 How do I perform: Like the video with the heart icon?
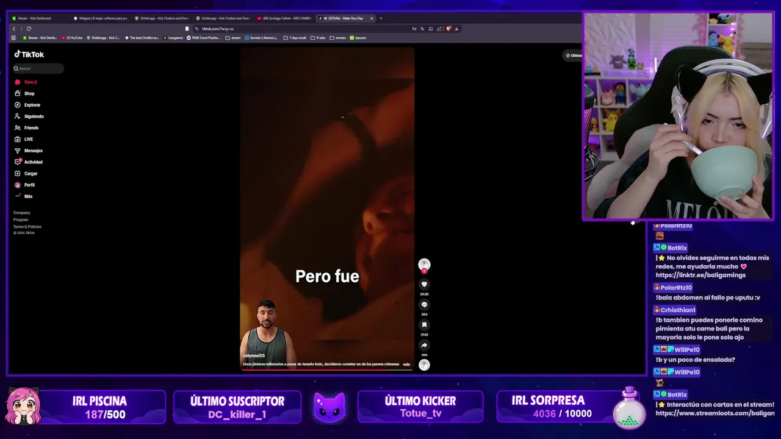(x=424, y=284)
